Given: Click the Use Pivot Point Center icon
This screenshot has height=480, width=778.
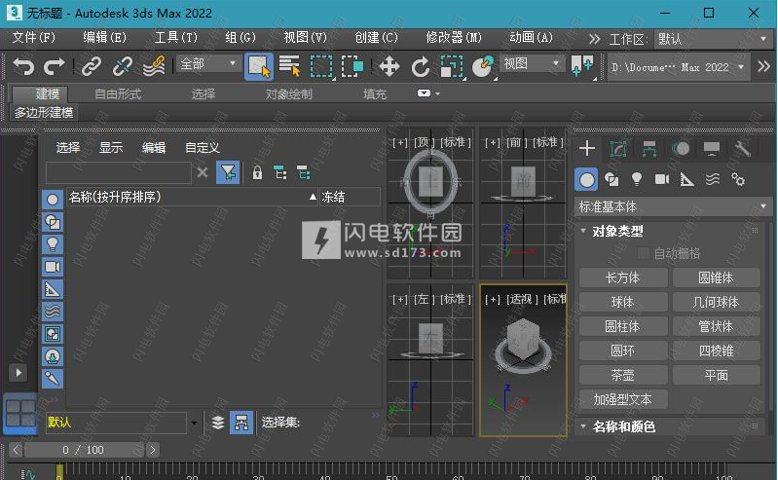Looking at the screenshot, I should 582,66.
